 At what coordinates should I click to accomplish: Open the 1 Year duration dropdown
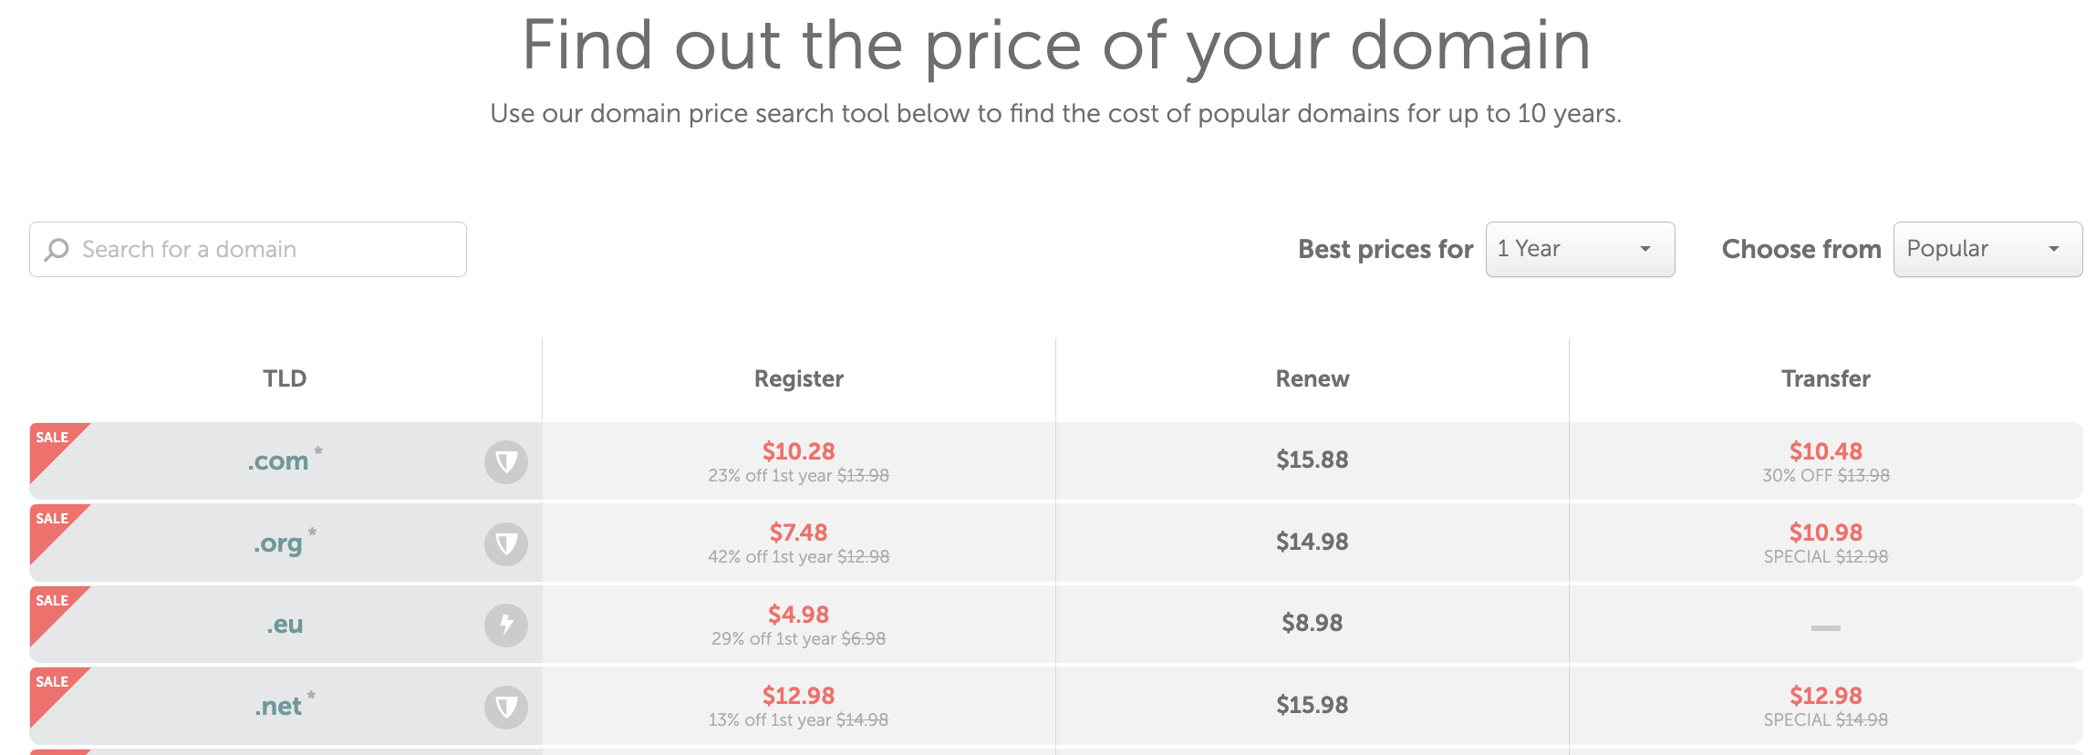click(1580, 249)
